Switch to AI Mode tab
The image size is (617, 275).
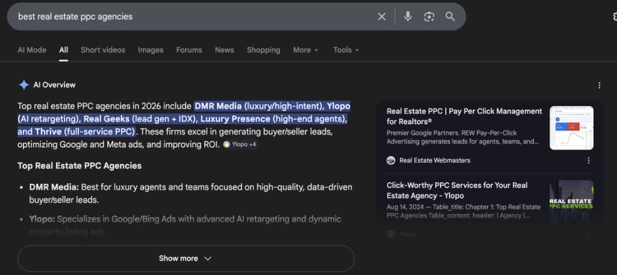pos(32,50)
